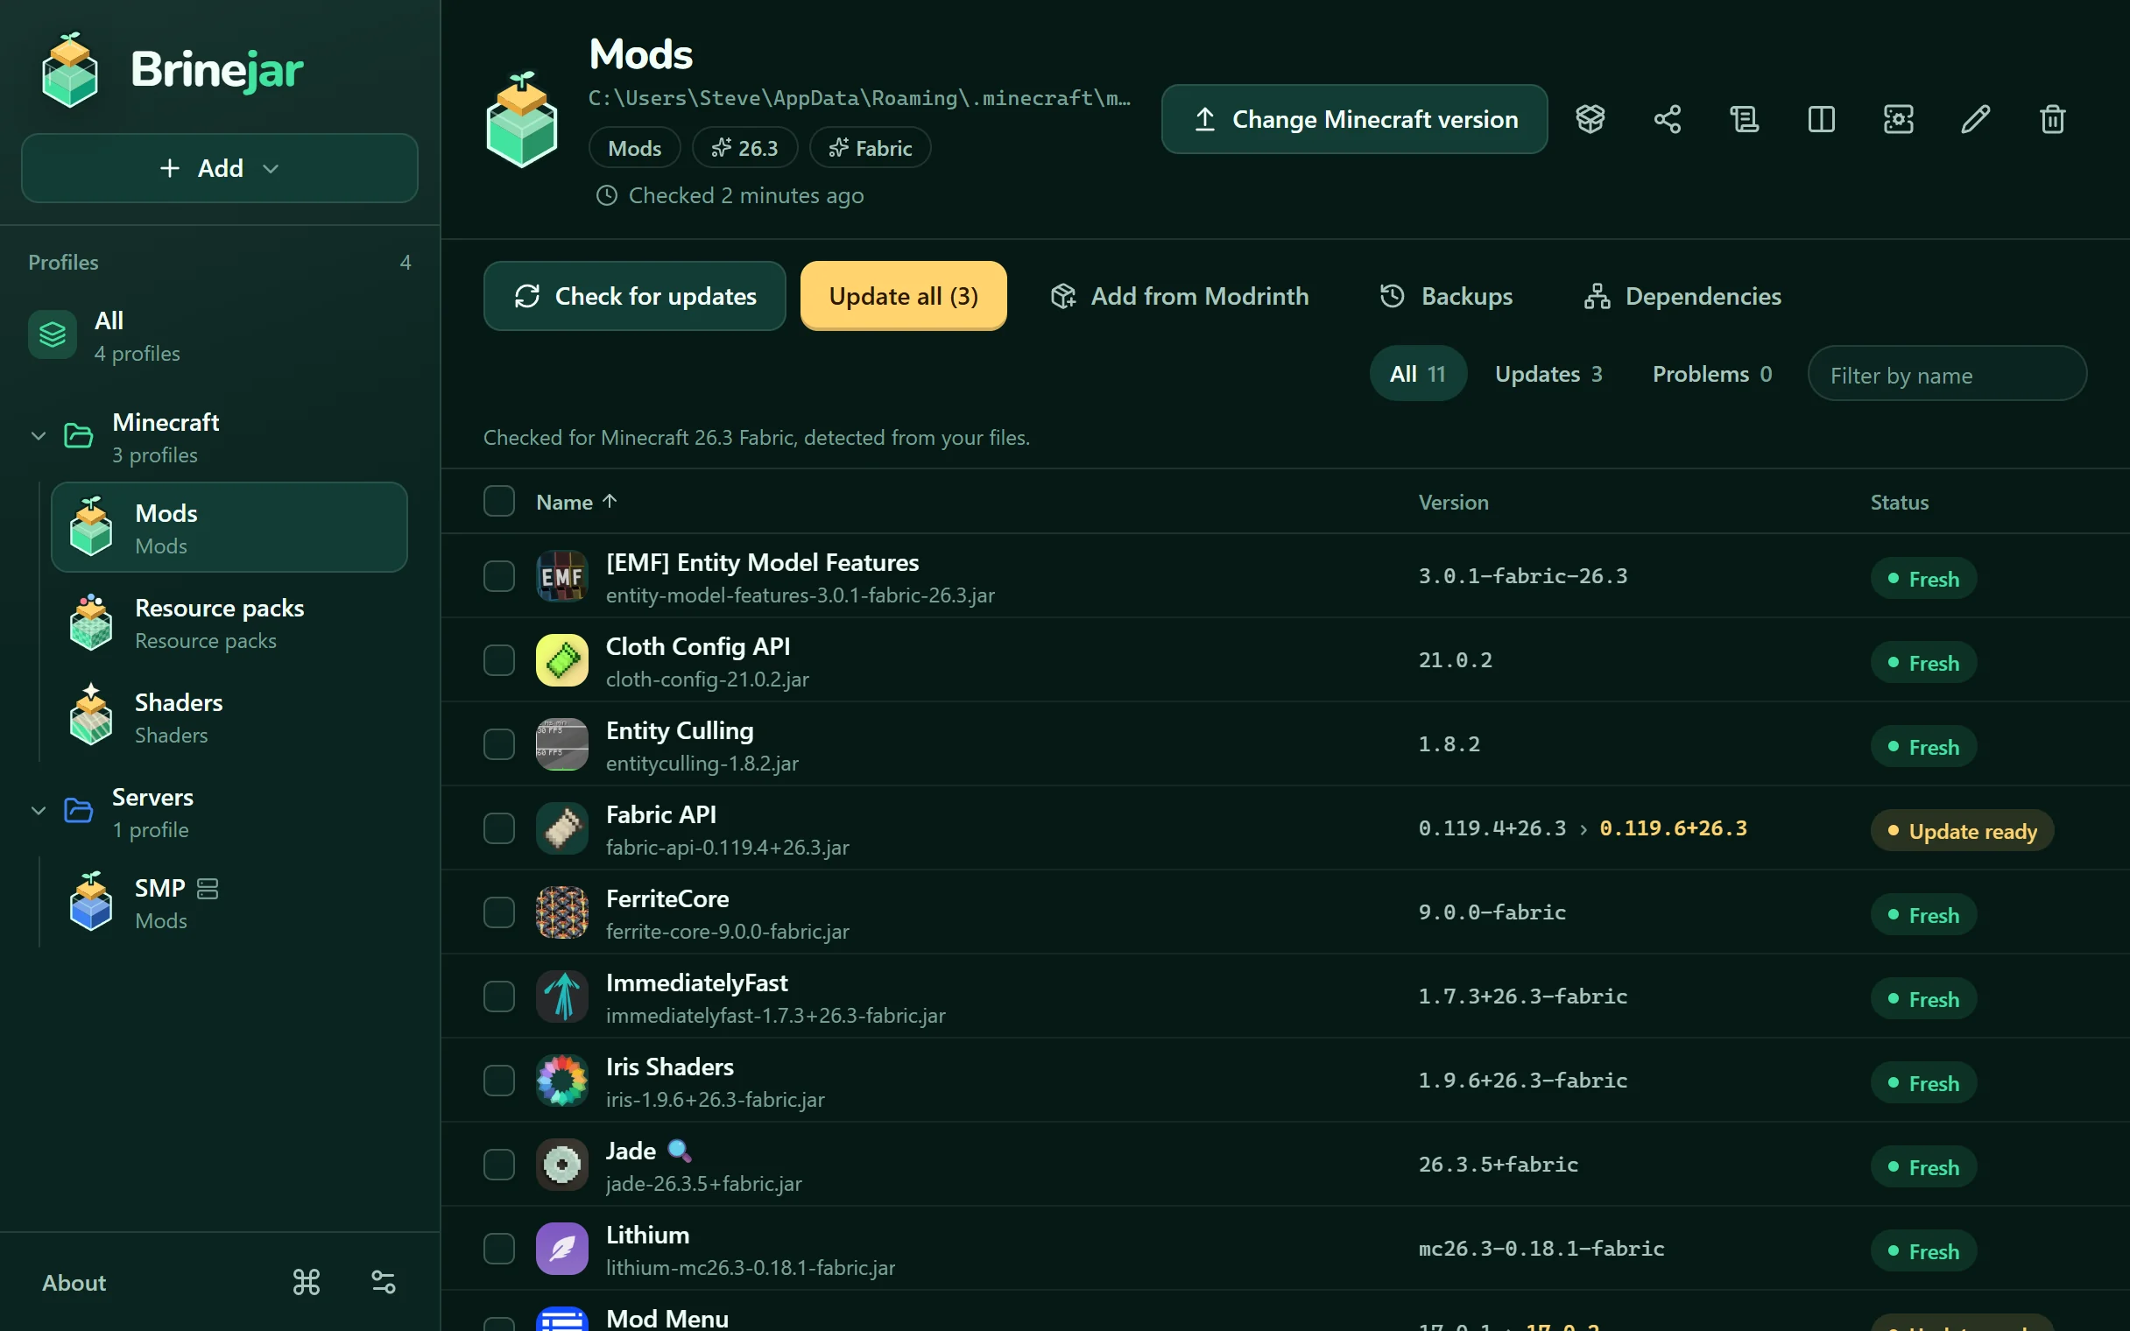Screen dimensions: 2130x1331
Task: Click the Fabric API mod icon
Action: 561,828
